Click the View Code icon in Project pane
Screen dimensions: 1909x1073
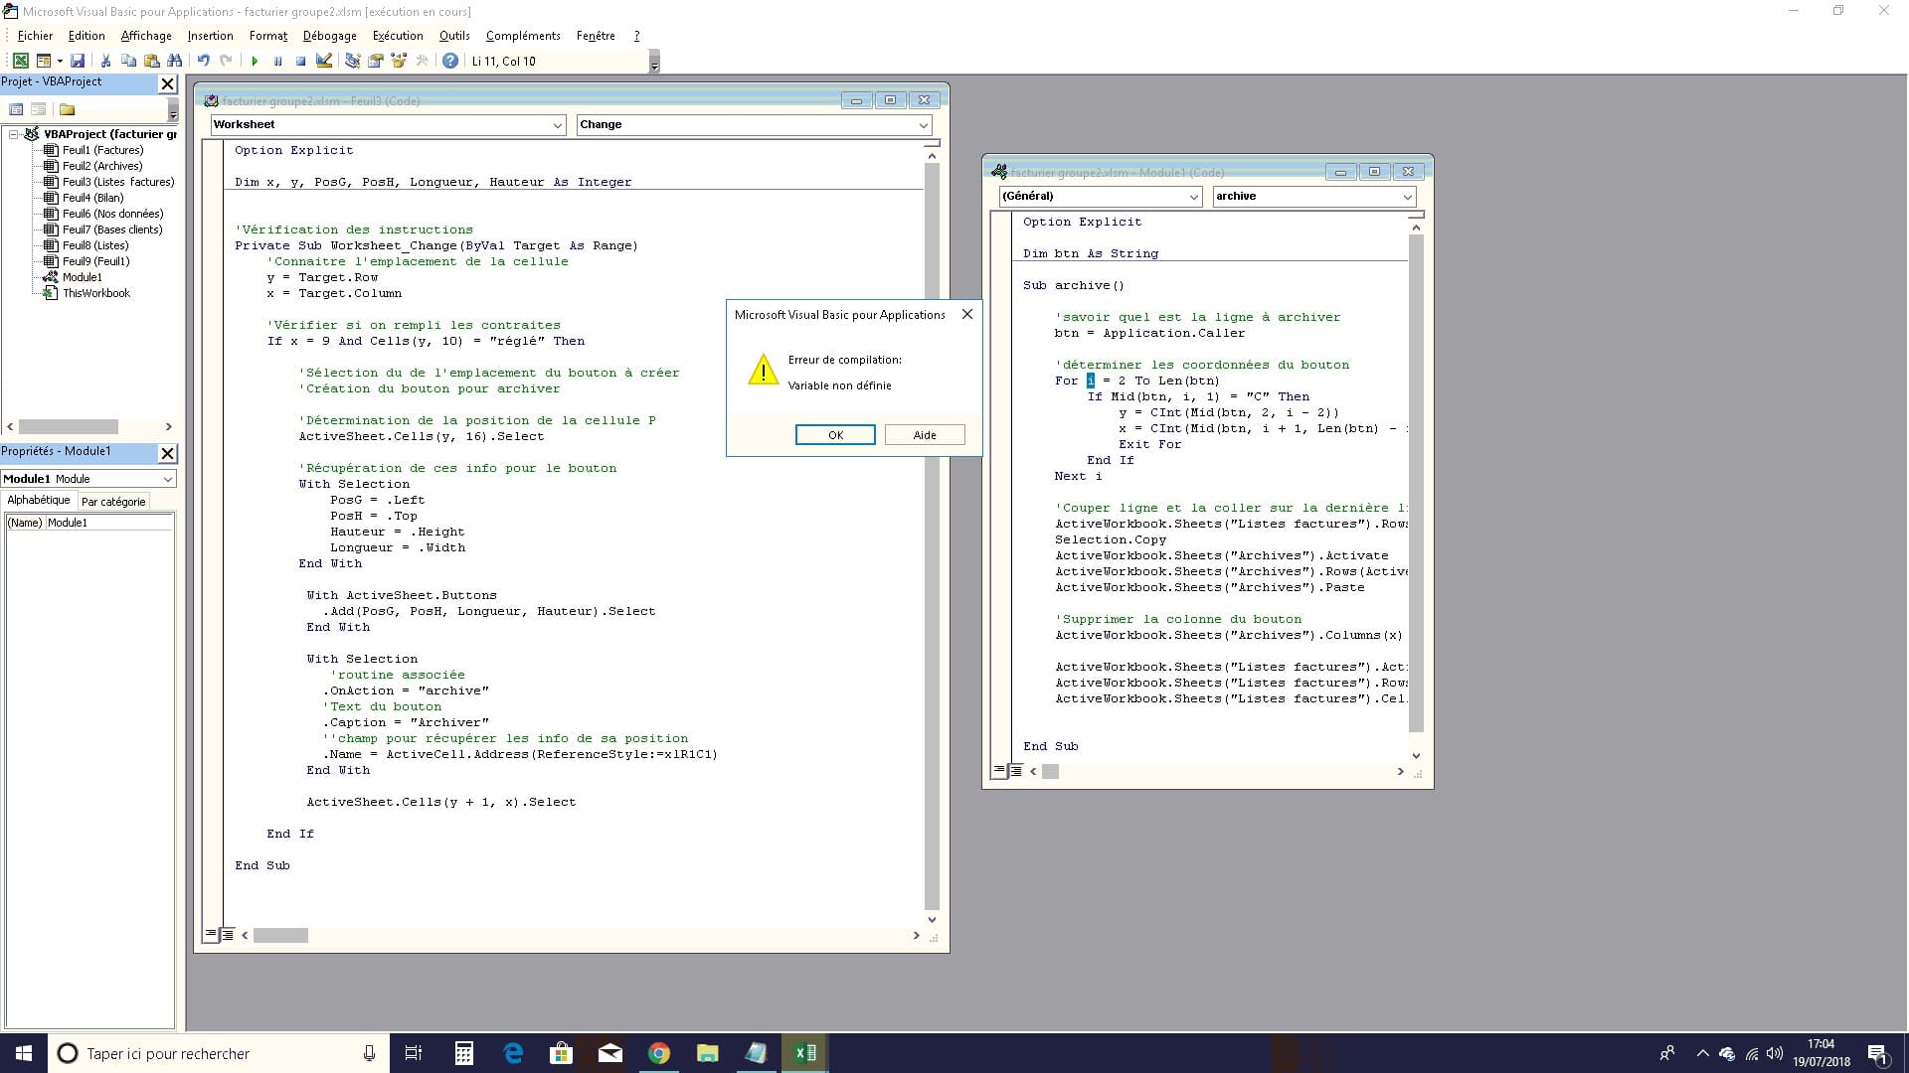(16, 109)
